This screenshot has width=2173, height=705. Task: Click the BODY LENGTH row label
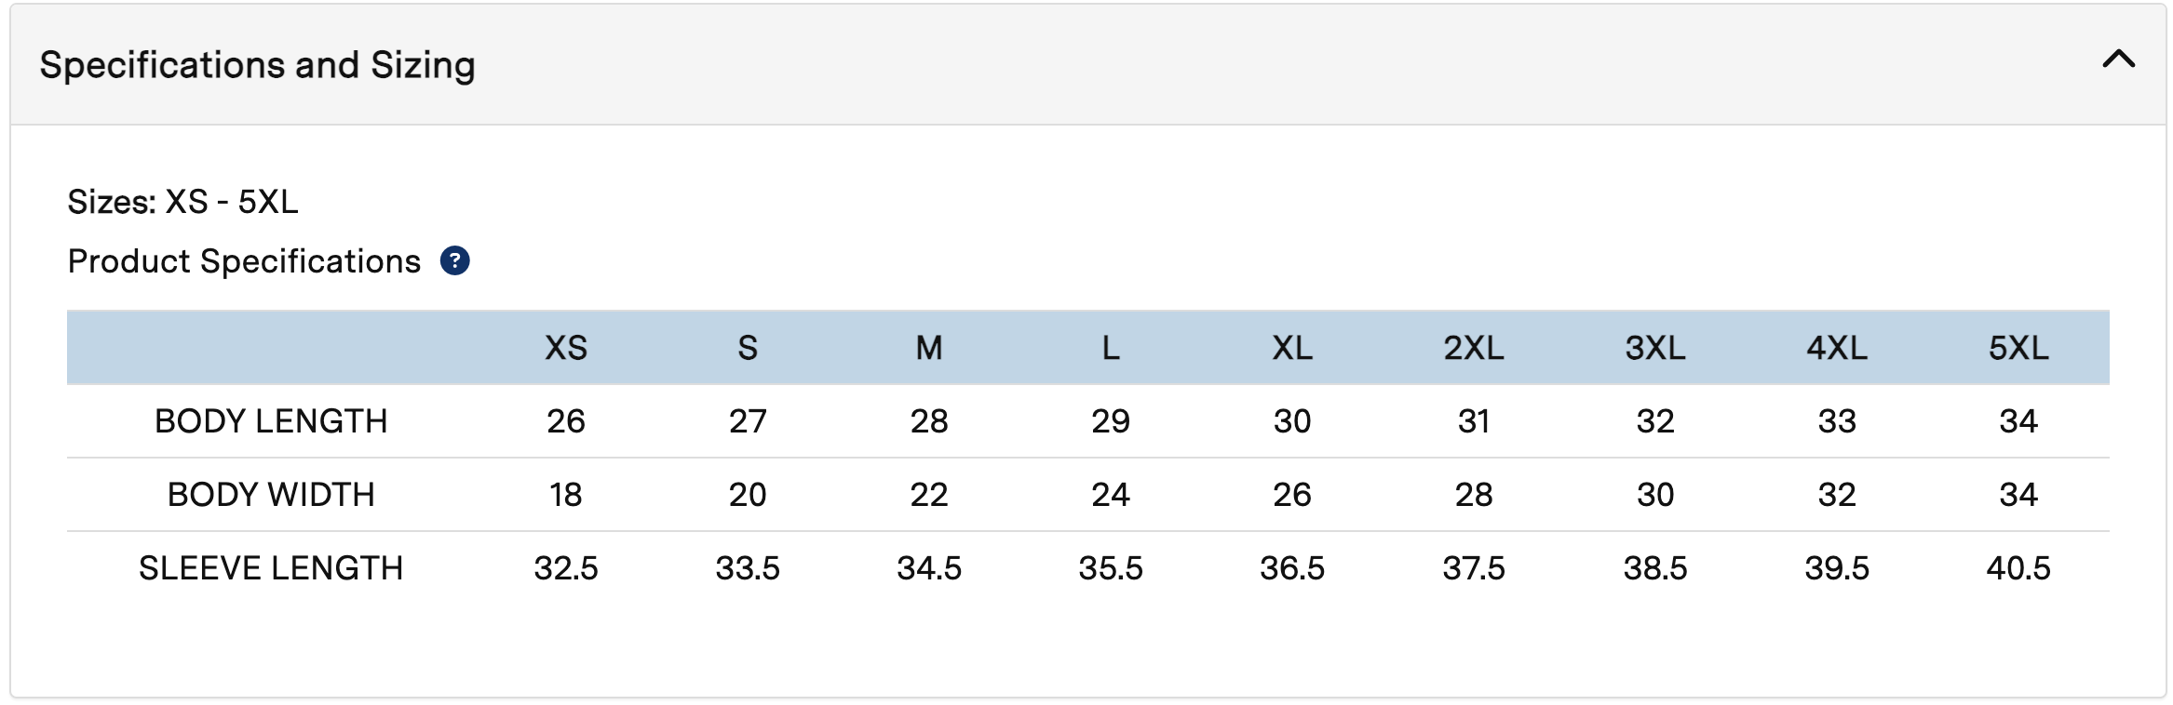click(x=271, y=421)
